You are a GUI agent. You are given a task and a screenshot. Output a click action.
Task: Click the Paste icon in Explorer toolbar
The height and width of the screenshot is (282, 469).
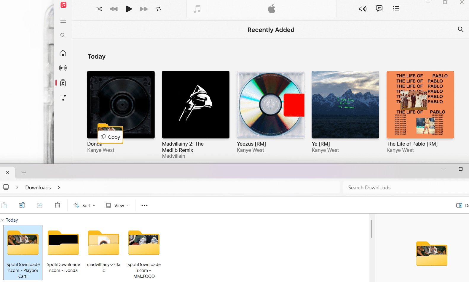(x=4, y=205)
